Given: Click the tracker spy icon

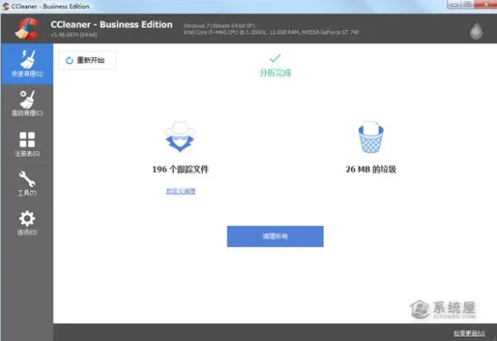Looking at the screenshot, I should coord(180,136).
